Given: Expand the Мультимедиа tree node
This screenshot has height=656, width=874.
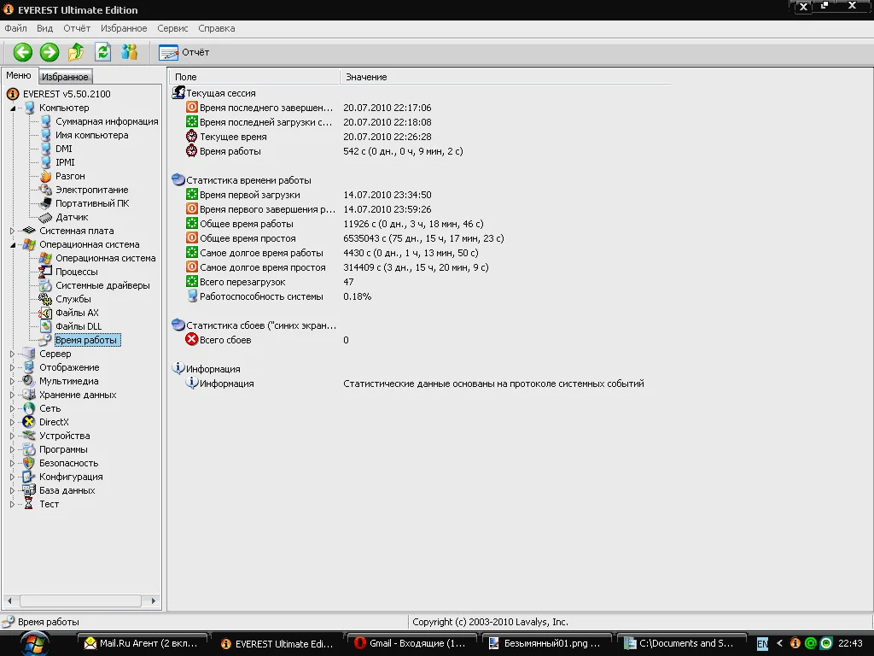Looking at the screenshot, I should (x=12, y=381).
